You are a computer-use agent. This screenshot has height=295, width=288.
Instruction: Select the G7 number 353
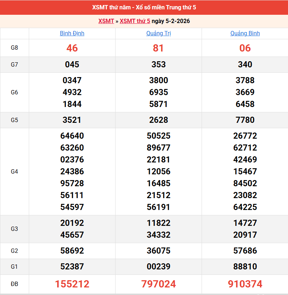click(158, 64)
